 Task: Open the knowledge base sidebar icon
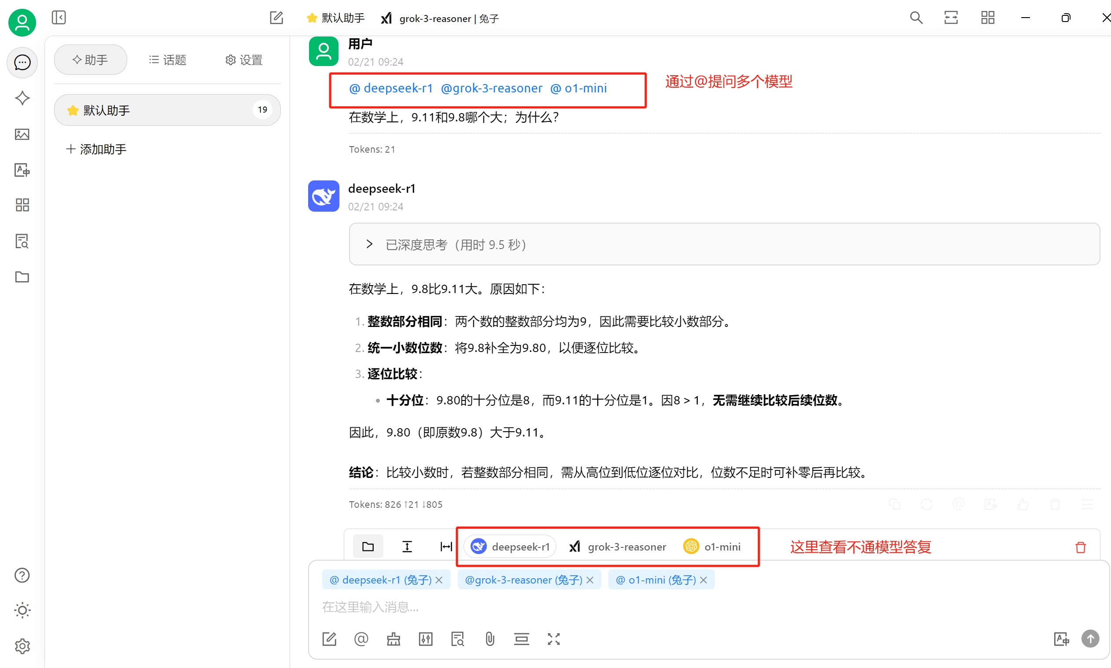(x=22, y=241)
